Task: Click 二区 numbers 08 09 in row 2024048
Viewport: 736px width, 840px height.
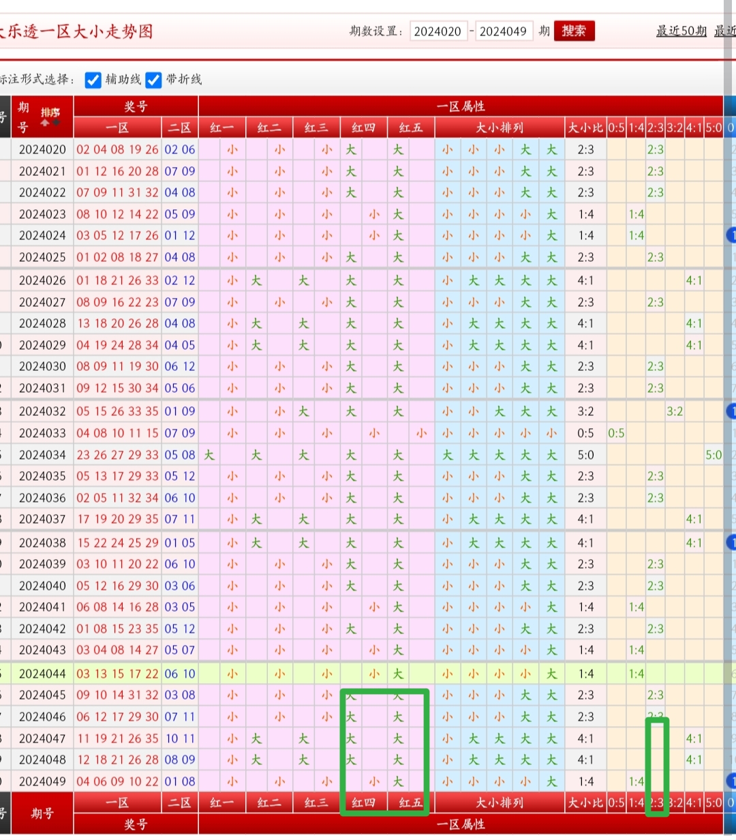Action: 180,760
